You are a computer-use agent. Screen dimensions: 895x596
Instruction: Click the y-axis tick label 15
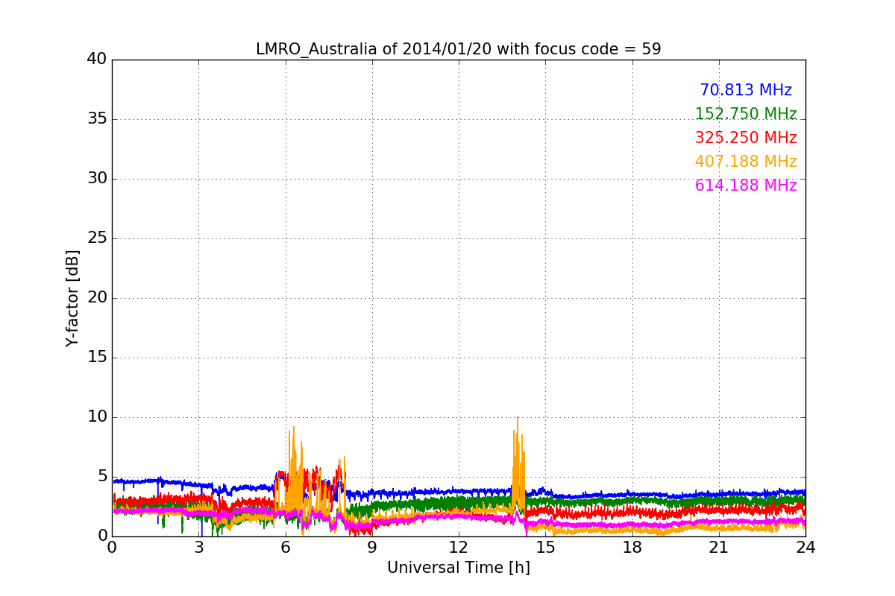(x=97, y=358)
